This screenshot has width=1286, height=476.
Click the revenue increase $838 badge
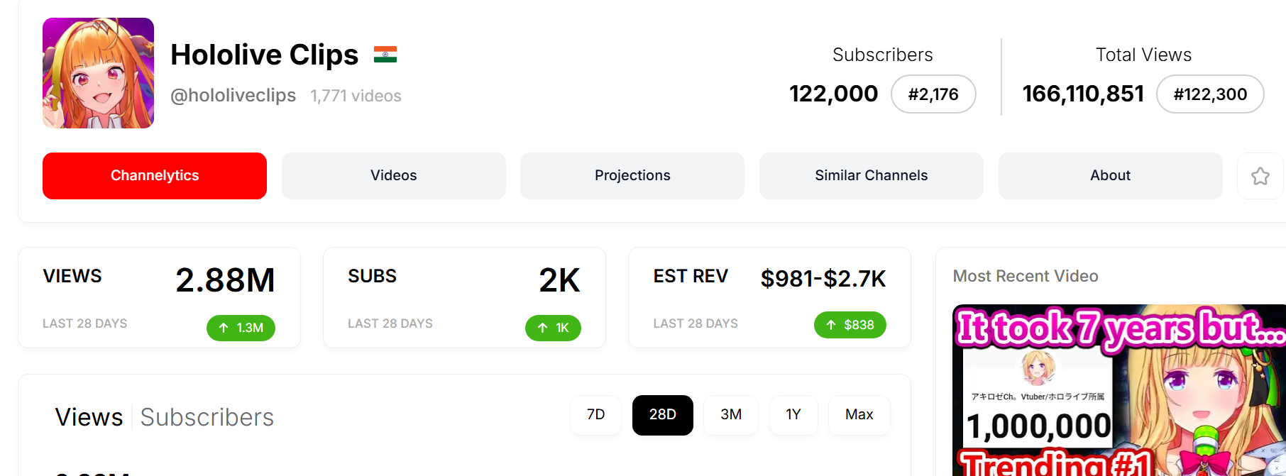(850, 325)
